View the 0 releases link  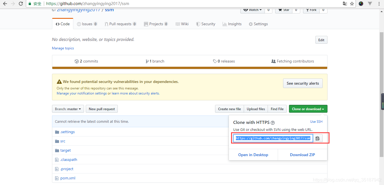tap(224, 61)
